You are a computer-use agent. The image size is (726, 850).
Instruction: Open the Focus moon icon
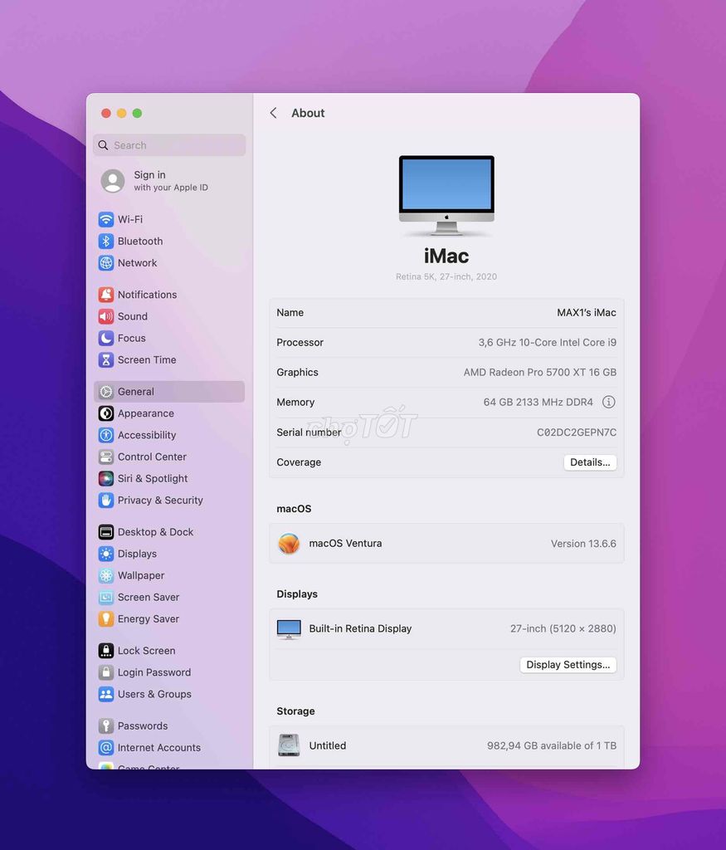pyautogui.click(x=106, y=338)
